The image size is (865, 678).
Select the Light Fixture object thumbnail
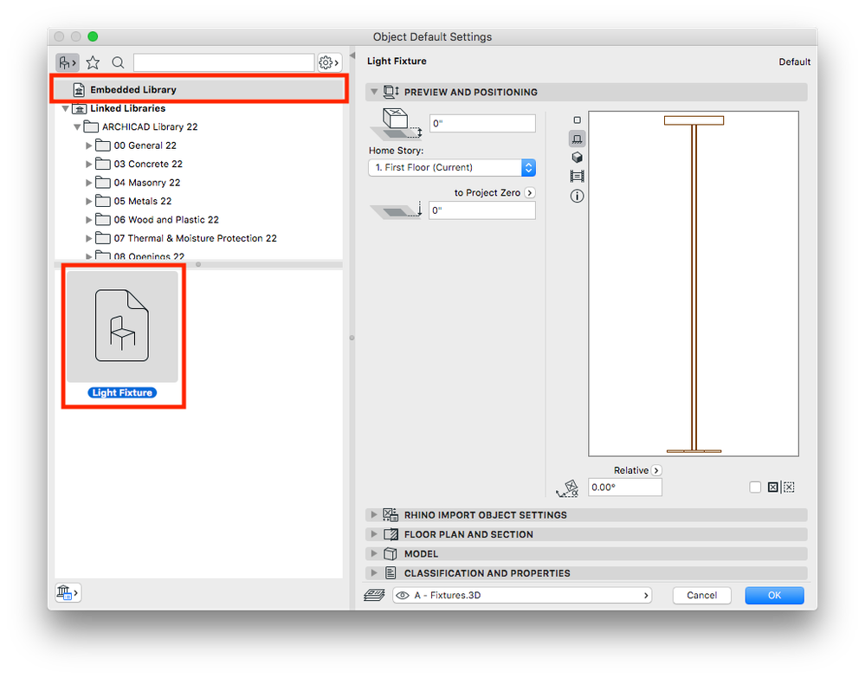122,326
